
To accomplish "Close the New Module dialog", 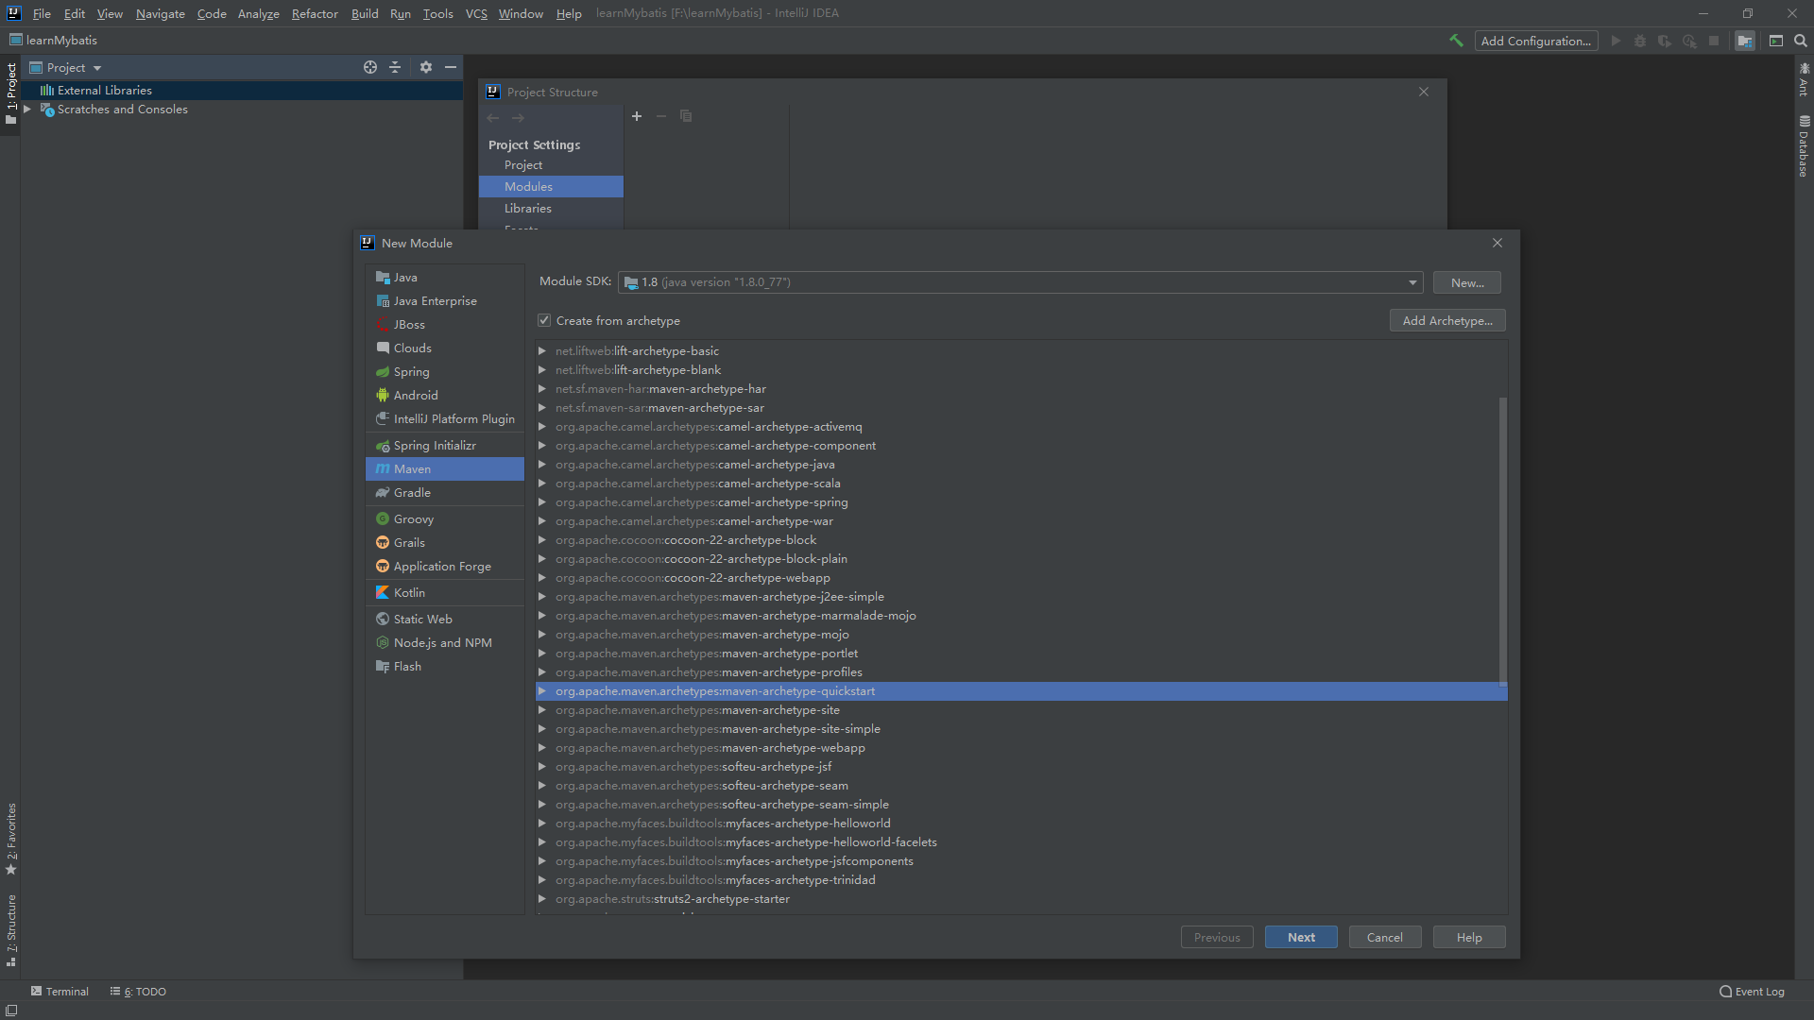I will pos(1497,243).
